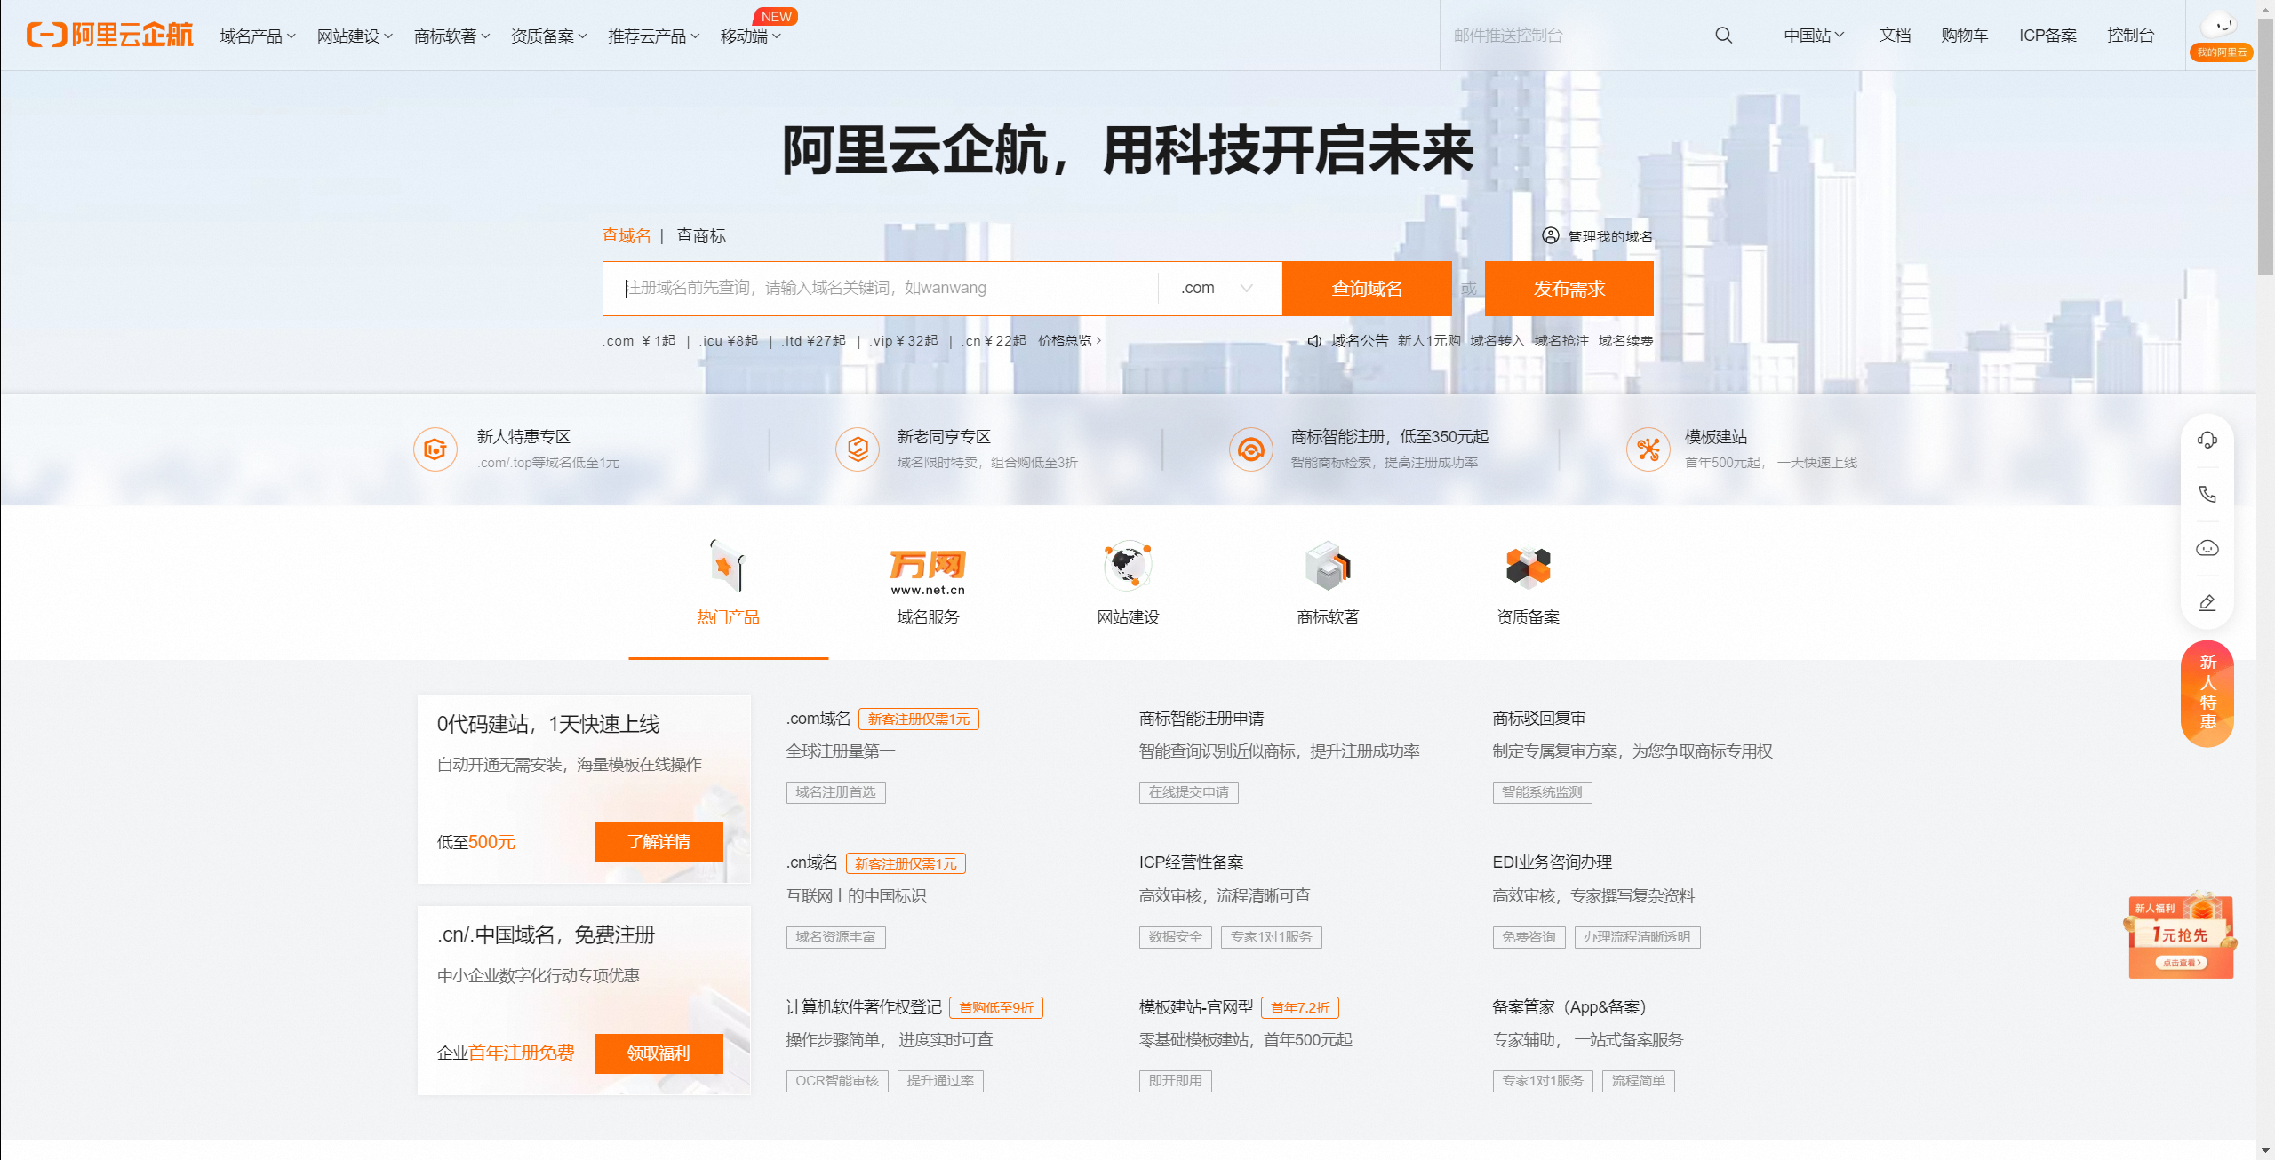Screen dimensions: 2275x1160
Task: Click the 领取福利 button
Action: [659, 1053]
